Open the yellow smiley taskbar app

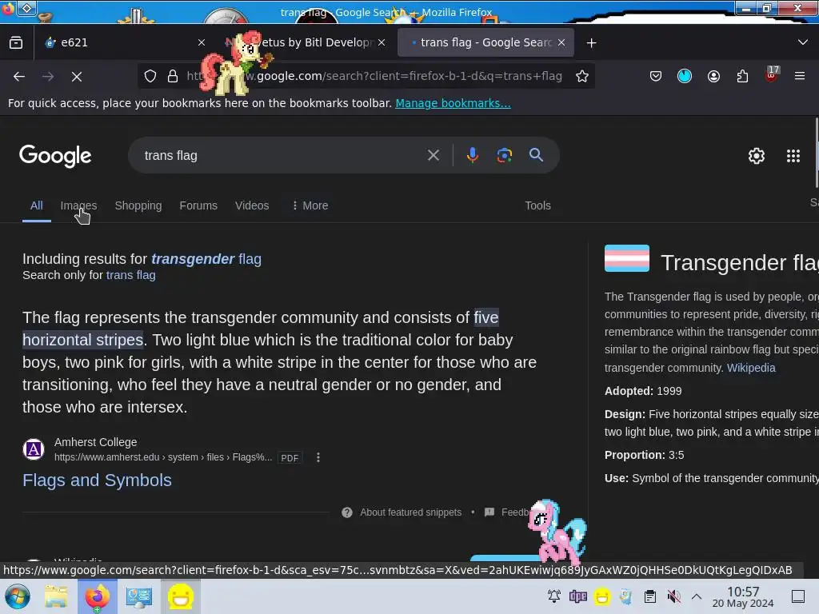coord(180,596)
